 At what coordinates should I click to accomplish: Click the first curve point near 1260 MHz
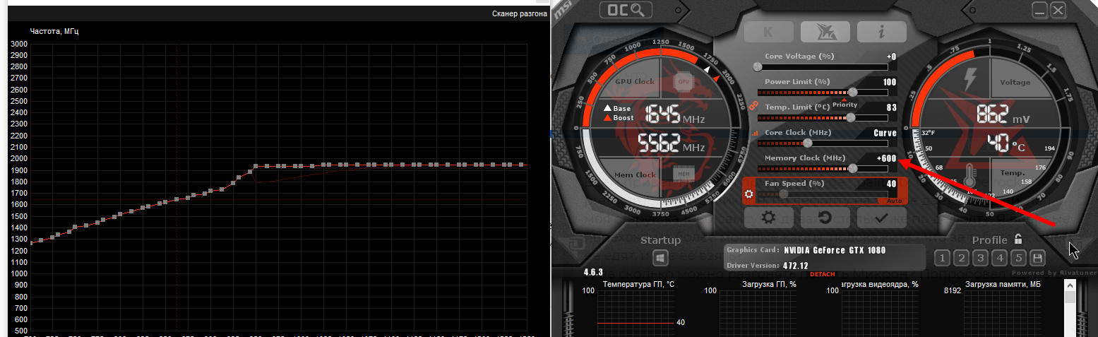click(x=31, y=242)
